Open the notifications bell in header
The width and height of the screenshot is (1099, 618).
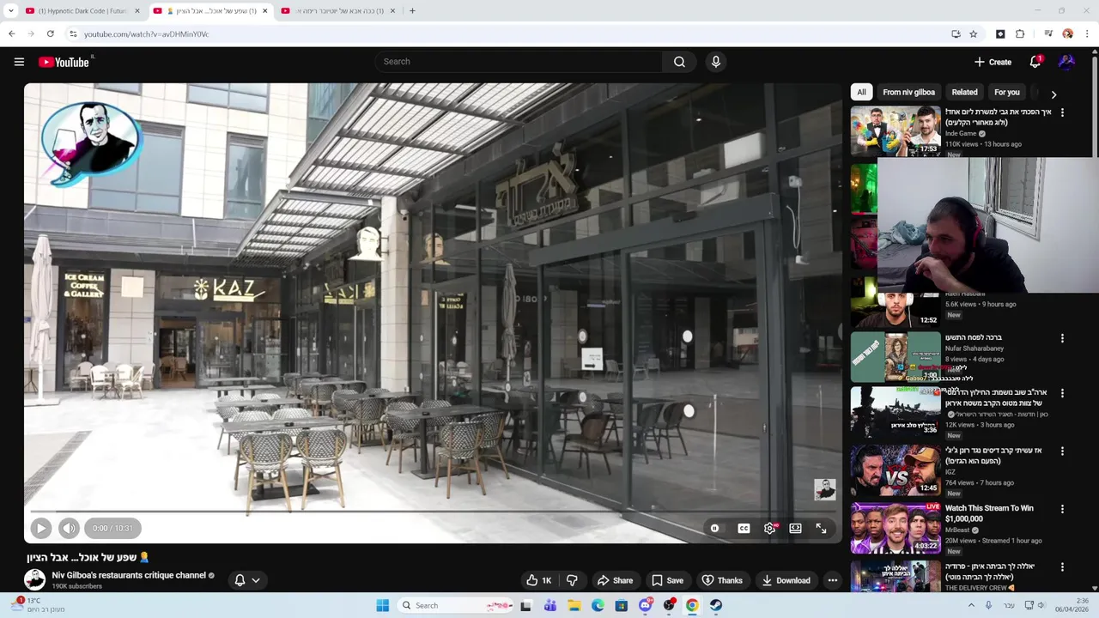point(1035,62)
